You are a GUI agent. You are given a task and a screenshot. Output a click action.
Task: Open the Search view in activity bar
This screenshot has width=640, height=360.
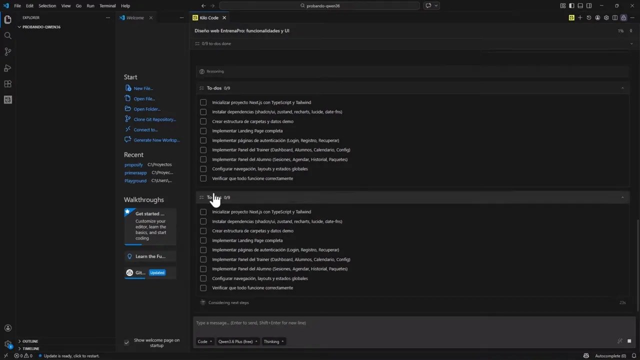(x=7, y=35)
